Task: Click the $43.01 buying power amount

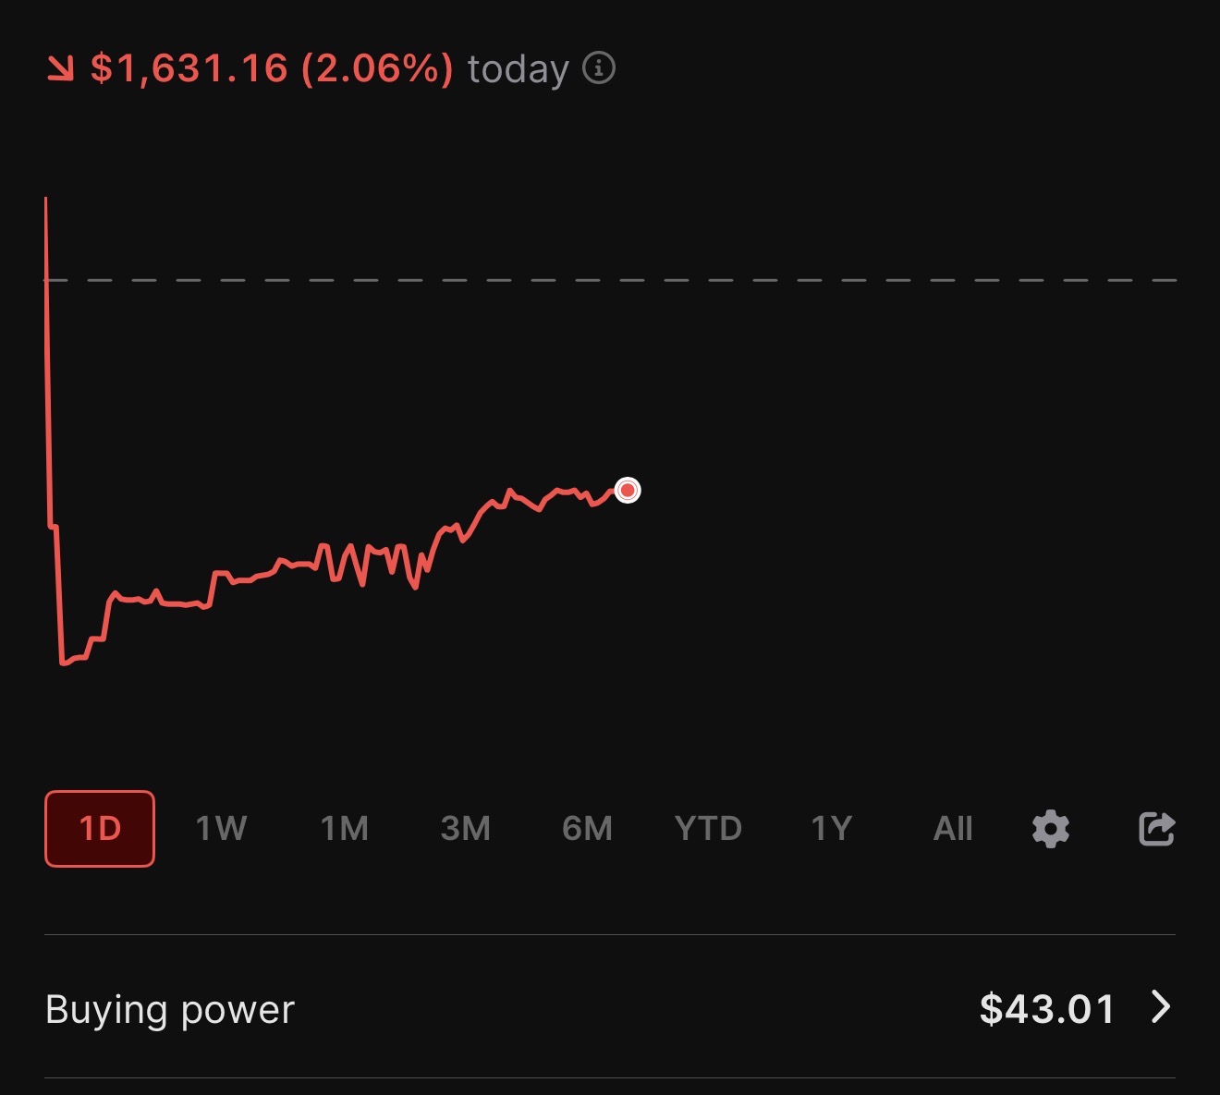Action: 1047,1009
